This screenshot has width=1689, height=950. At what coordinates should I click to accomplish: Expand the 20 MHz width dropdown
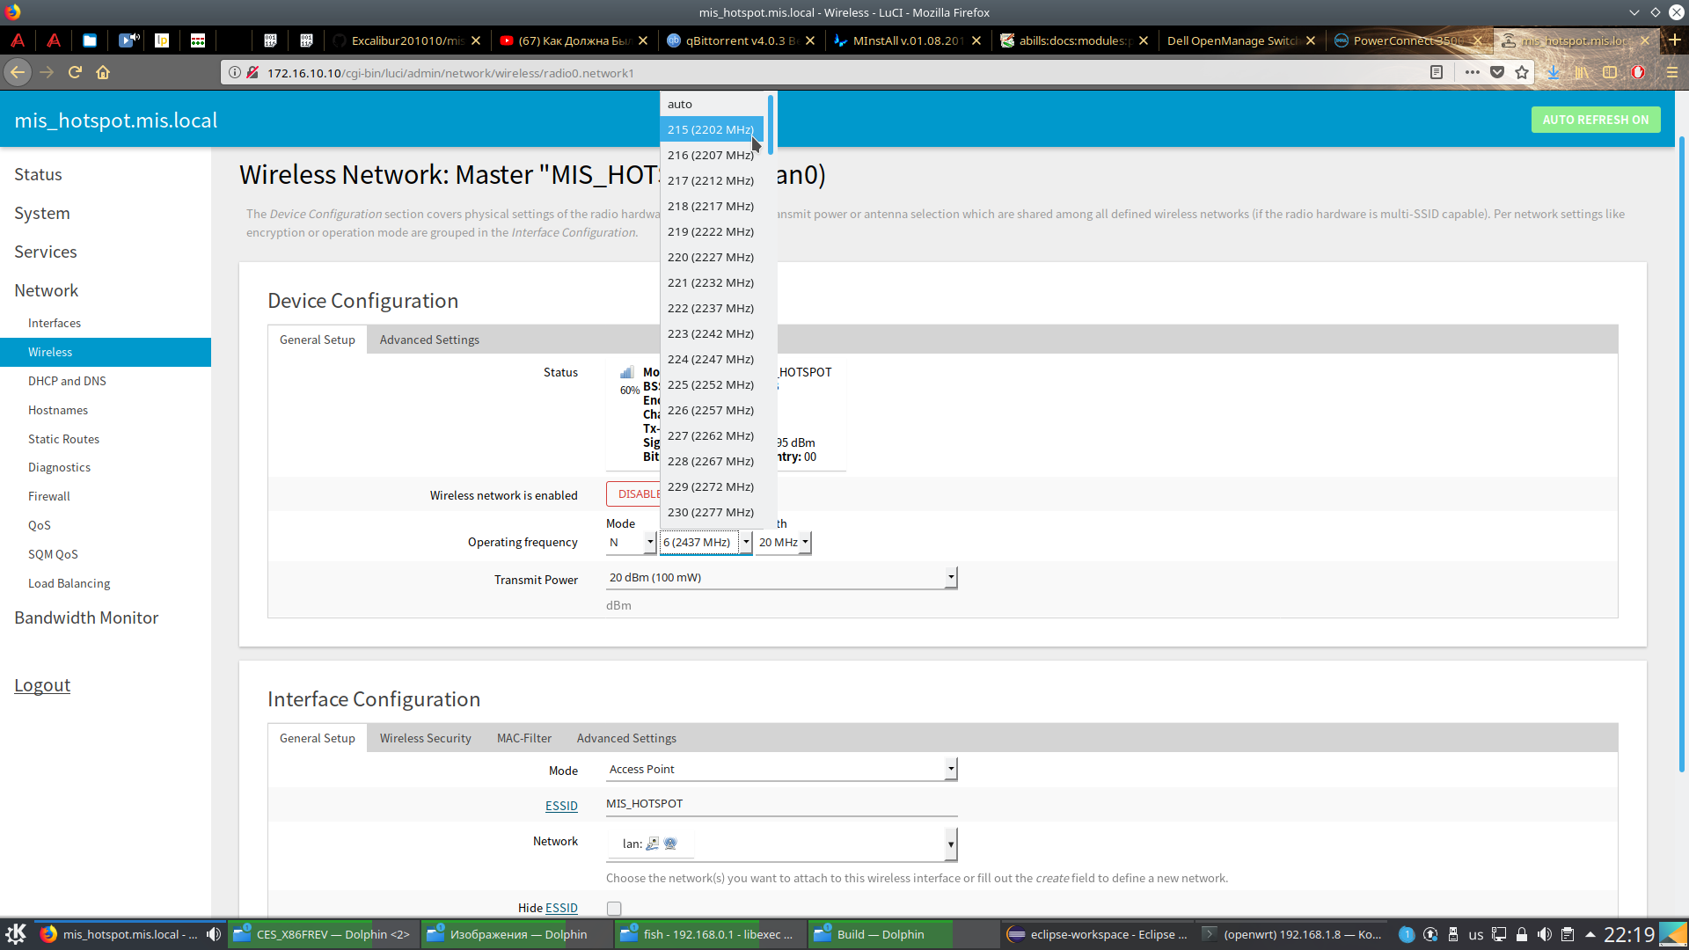(783, 543)
